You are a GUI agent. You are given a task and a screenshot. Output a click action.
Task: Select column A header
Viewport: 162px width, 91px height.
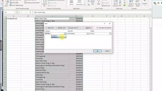[x=13, y=16]
